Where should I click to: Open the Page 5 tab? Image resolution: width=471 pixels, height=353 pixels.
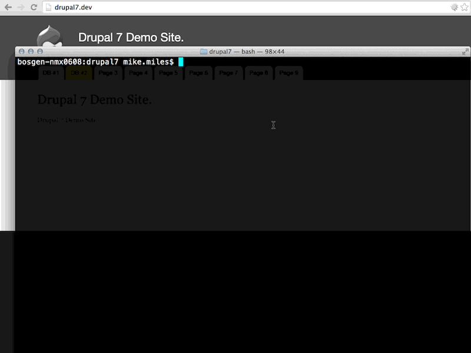[168, 72]
